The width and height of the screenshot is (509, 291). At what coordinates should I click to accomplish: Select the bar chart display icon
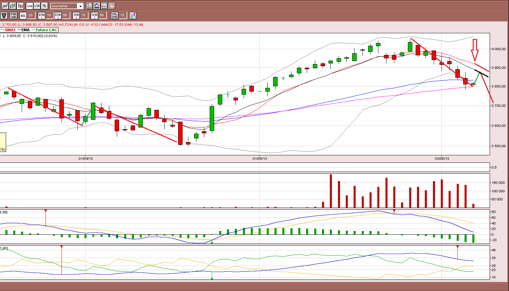point(13,6)
